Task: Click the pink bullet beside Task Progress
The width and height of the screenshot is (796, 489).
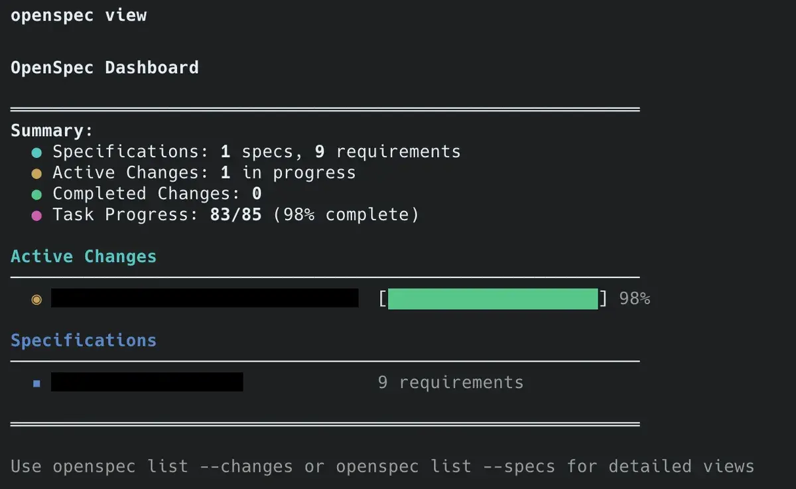Action: coord(37,216)
